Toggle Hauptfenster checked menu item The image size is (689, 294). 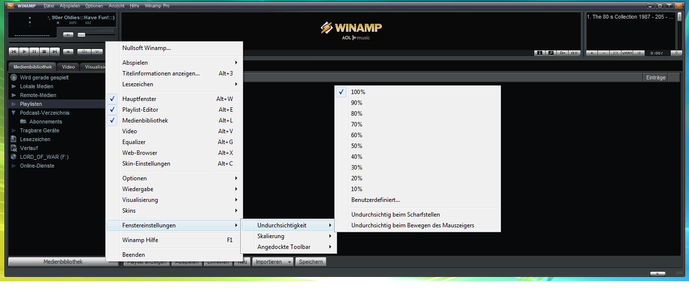tap(174, 99)
